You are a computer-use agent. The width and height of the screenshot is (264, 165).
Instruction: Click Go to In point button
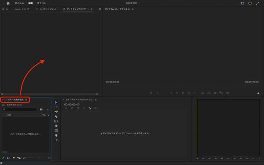coord(171,93)
